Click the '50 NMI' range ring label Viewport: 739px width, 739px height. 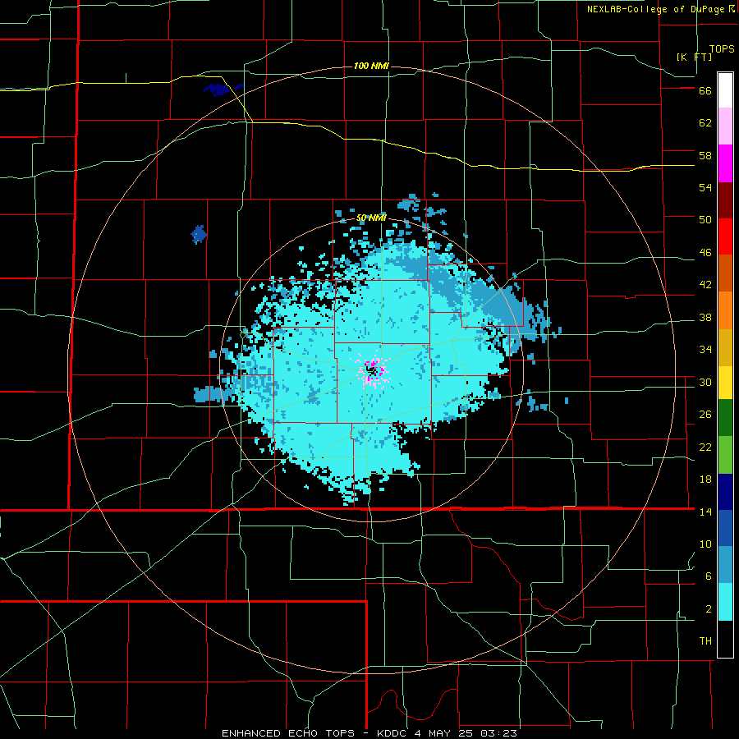(x=371, y=218)
